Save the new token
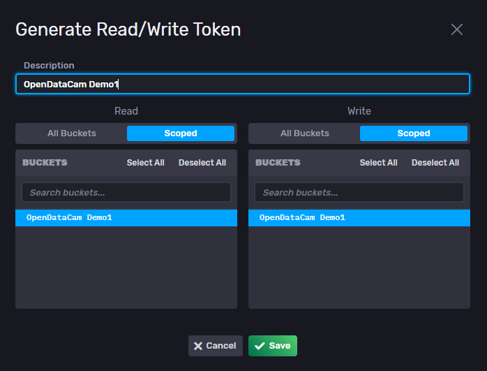487x371 pixels. click(273, 346)
